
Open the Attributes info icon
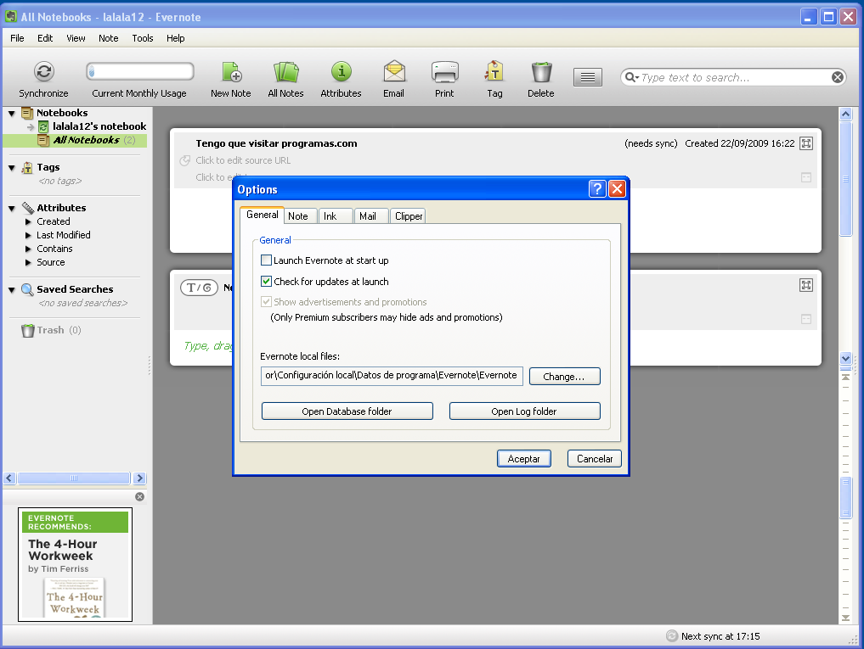click(341, 71)
